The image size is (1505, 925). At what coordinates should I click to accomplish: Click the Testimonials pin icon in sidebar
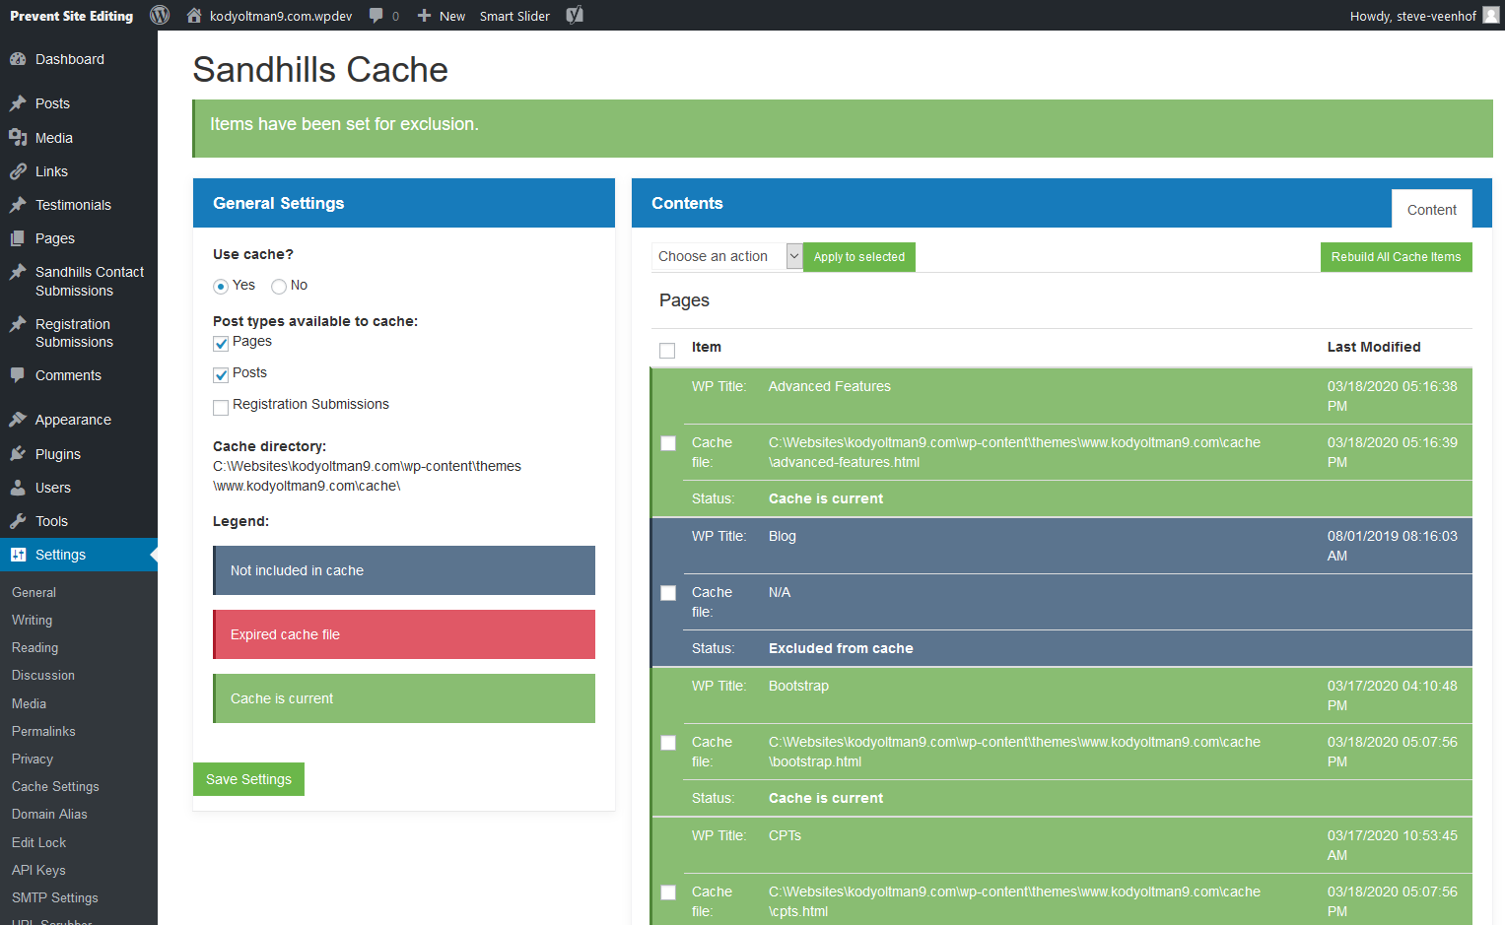click(x=18, y=205)
